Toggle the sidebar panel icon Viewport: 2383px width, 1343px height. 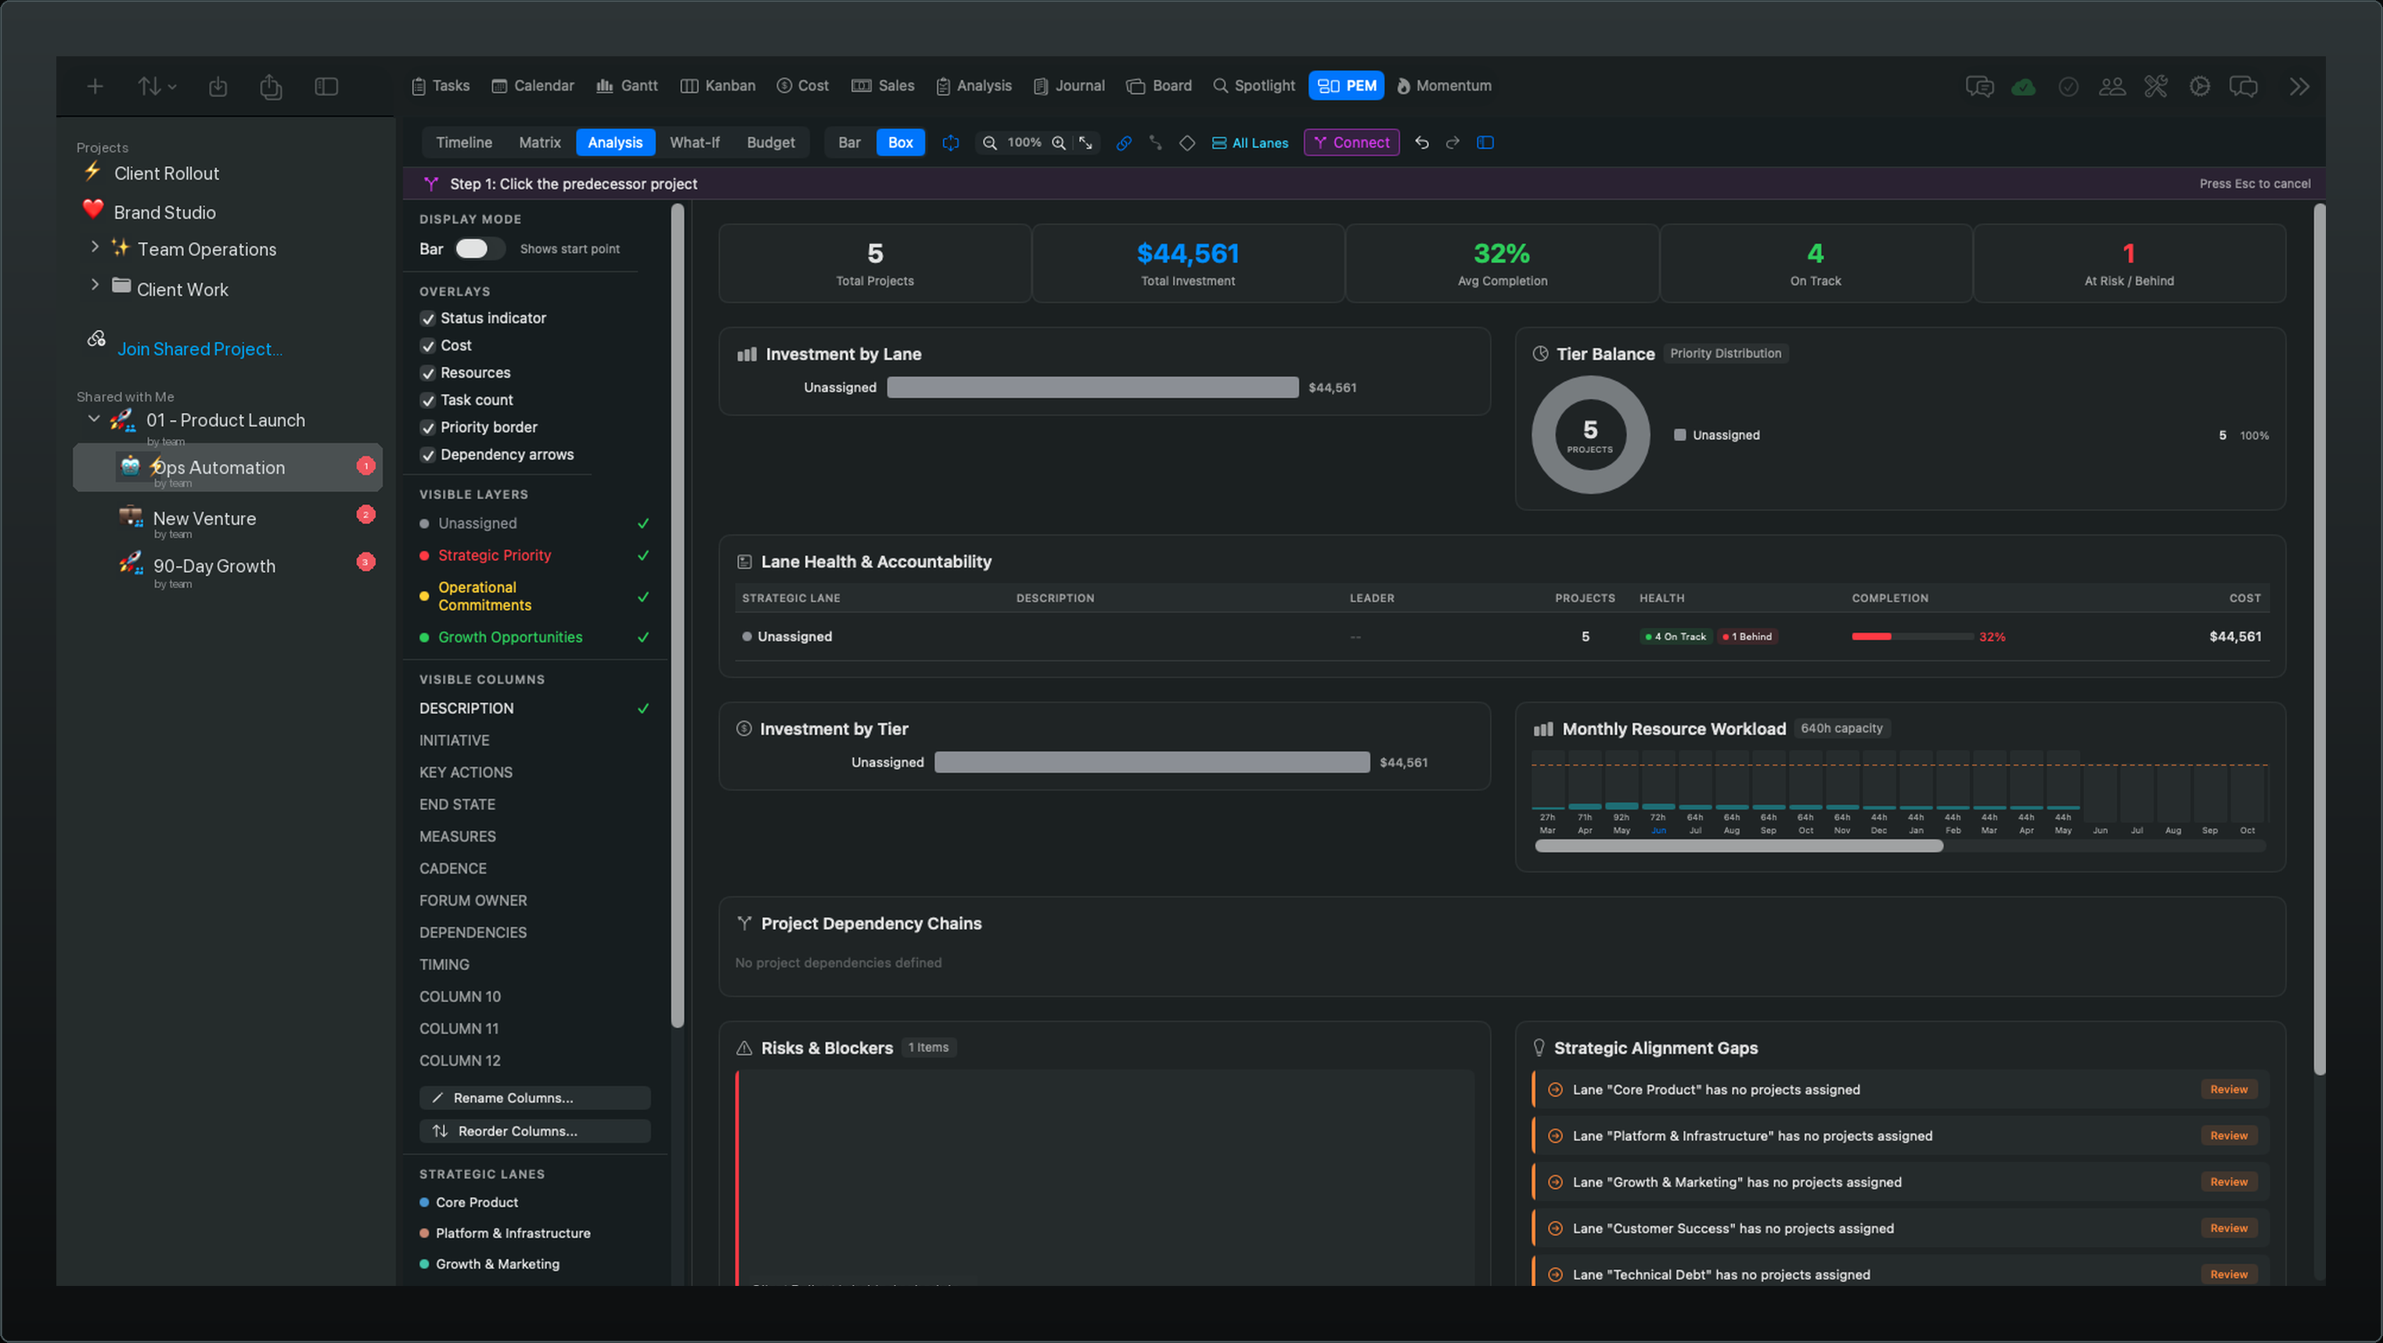tap(326, 86)
